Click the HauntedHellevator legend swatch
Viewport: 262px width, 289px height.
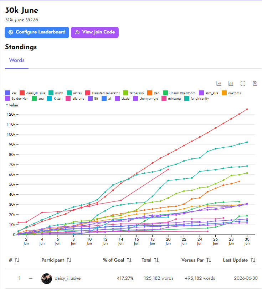pos(88,93)
